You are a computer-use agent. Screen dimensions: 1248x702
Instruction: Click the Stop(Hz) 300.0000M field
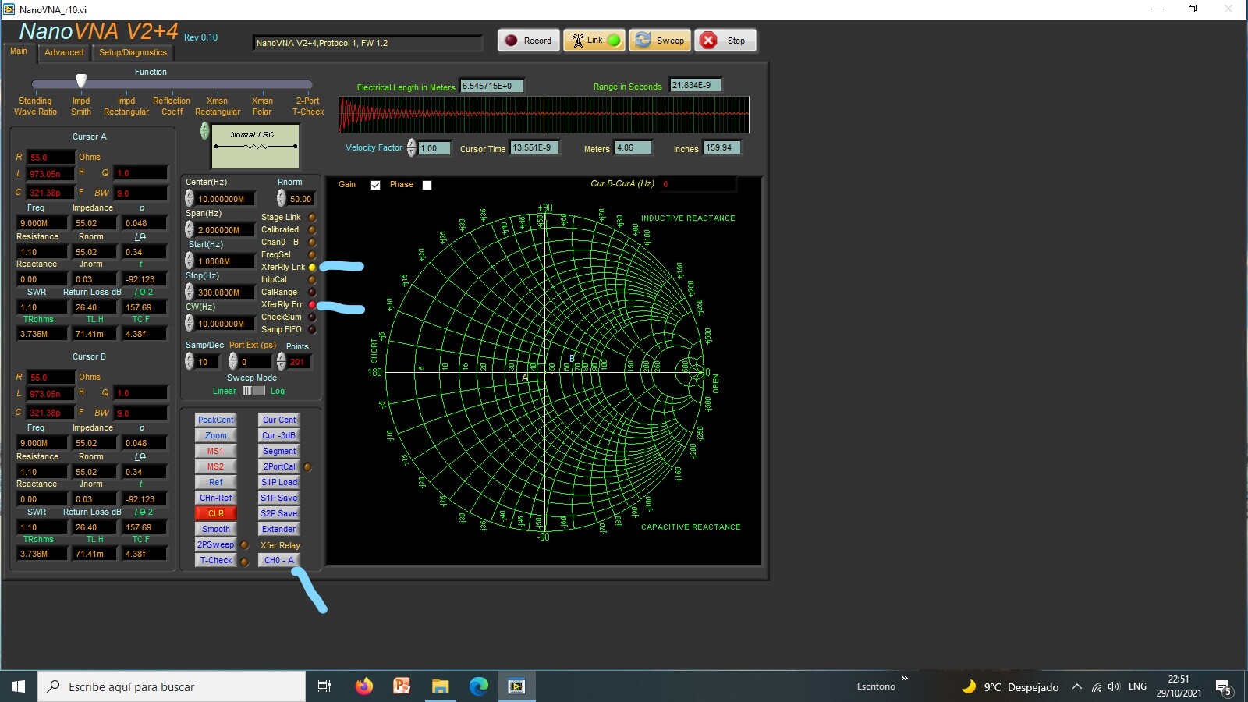(x=225, y=292)
